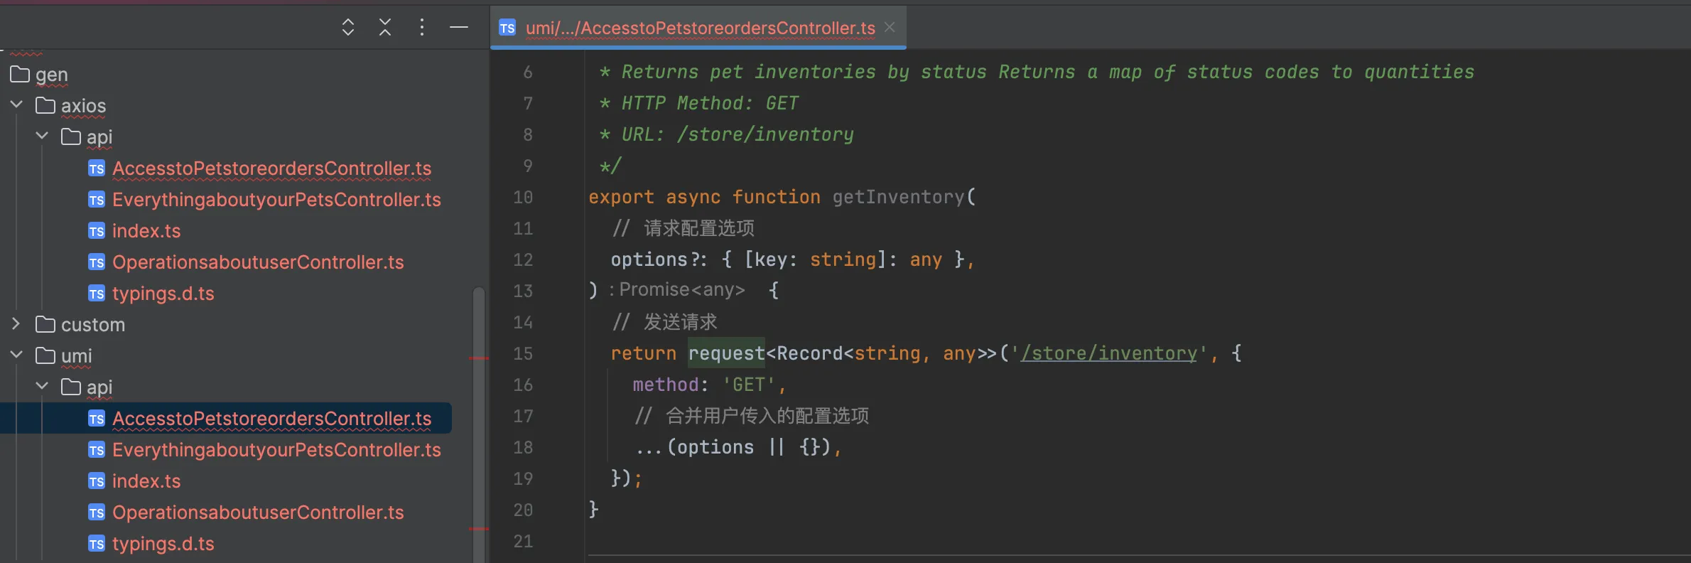The width and height of the screenshot is (1691, 563).
Task: Open umi OperationsaboutuserController.ts file
Action: pyautogui.click(x=258, y=513)
